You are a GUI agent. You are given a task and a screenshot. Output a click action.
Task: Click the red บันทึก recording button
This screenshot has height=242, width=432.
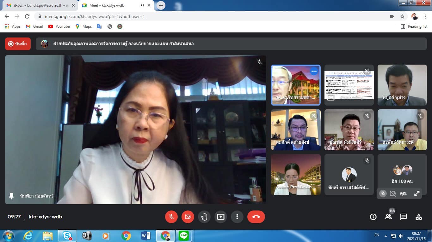click(x=18, y=44)
